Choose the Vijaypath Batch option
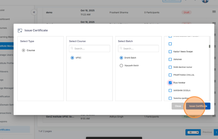218x139 pixels. pyautogui.click(x=121, y=65)
